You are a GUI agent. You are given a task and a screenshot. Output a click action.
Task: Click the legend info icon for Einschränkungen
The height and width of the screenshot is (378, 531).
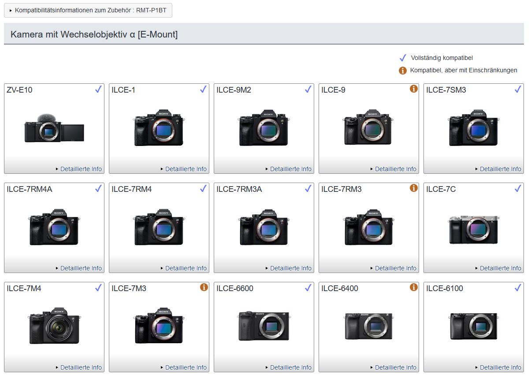click(x=402, y=70)
